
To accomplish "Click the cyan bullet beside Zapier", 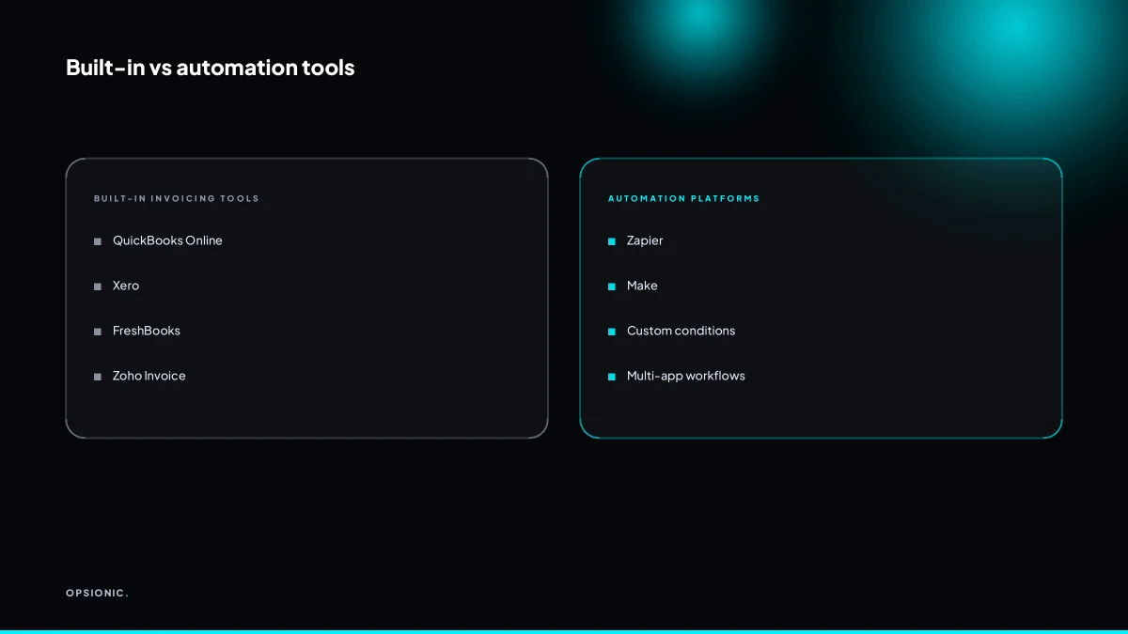I will coord(612,242).
